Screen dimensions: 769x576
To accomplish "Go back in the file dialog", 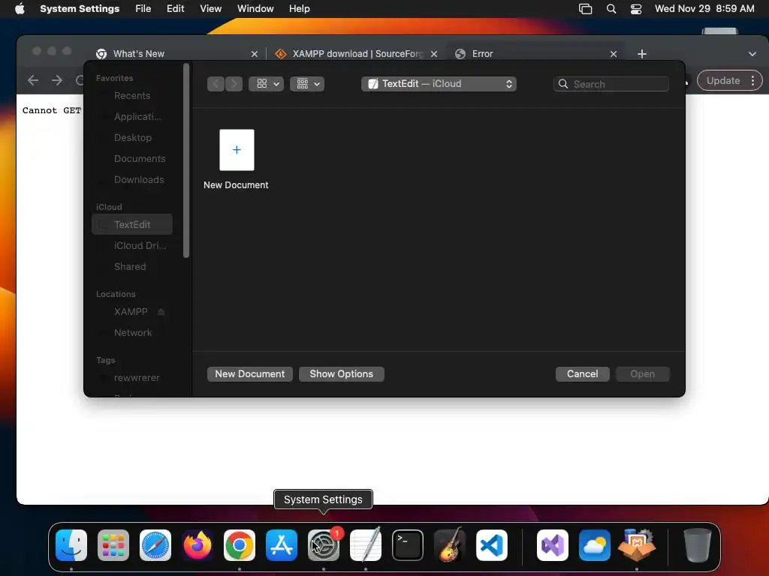I will pos(216,84).
